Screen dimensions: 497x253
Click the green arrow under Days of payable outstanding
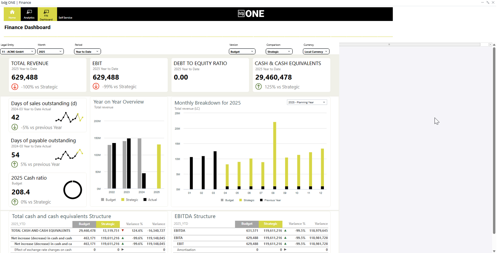[15, 165]
